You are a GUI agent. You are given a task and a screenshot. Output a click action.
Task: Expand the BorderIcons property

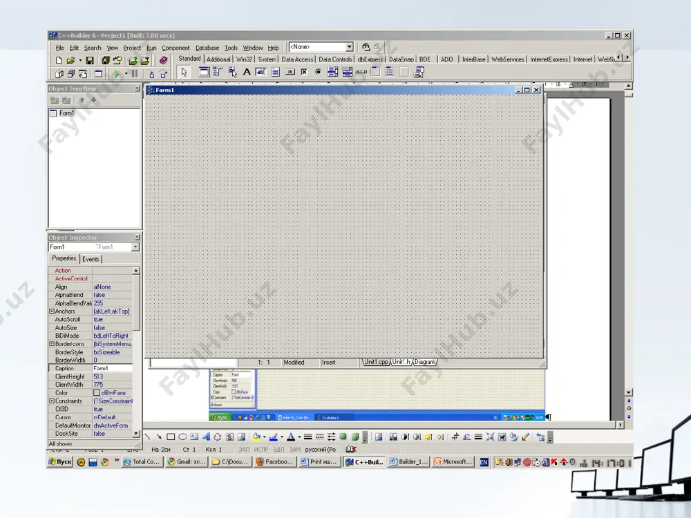tap(52, 344)
